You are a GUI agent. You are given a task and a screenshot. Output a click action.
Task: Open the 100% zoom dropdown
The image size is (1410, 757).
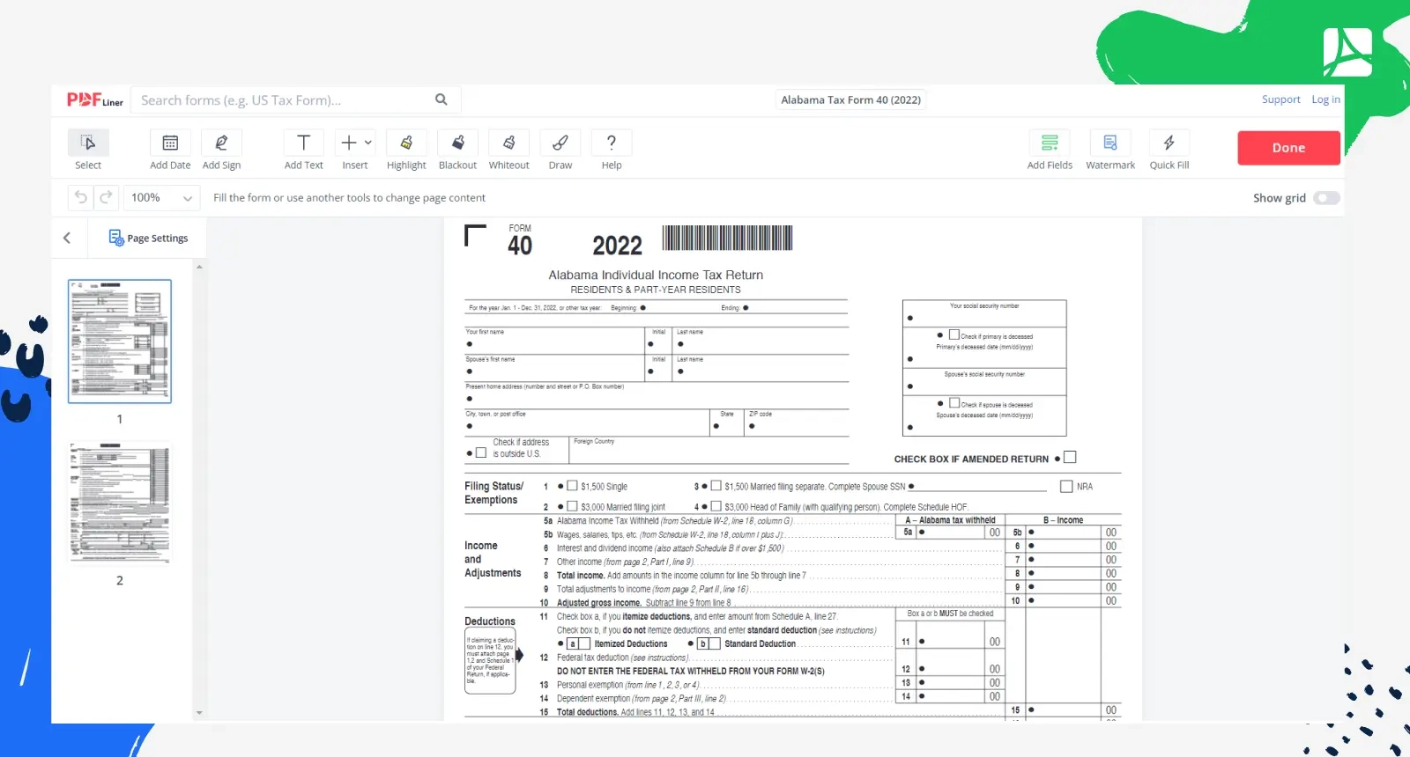pos(161,198)
